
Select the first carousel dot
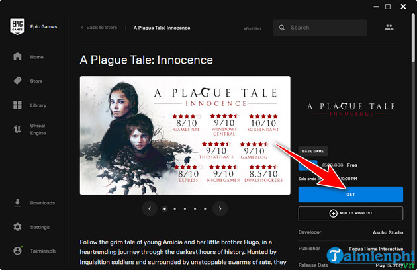(165, 209)
